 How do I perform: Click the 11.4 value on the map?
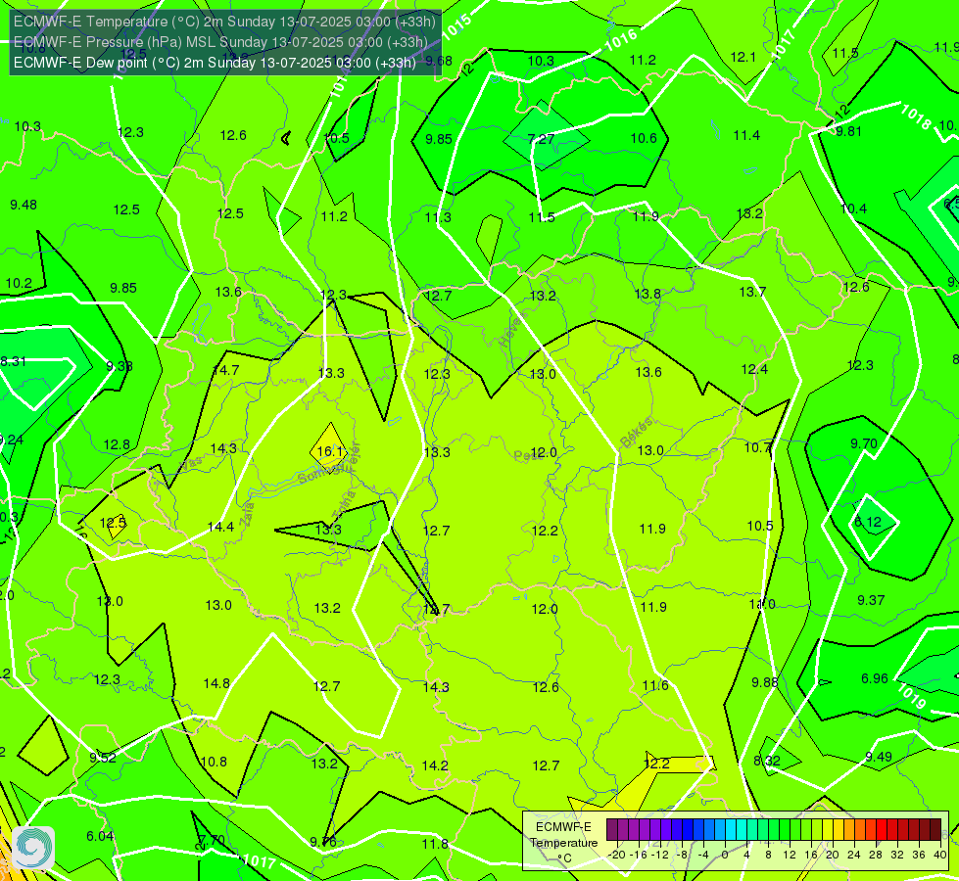(746, 135)
